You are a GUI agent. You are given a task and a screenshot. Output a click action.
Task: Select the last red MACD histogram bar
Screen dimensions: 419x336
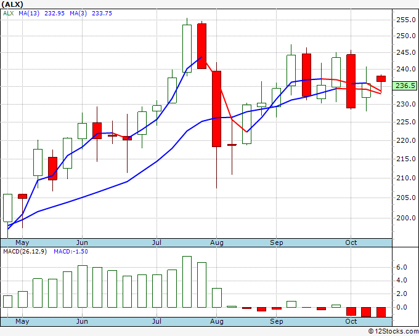tap(381, 312)
